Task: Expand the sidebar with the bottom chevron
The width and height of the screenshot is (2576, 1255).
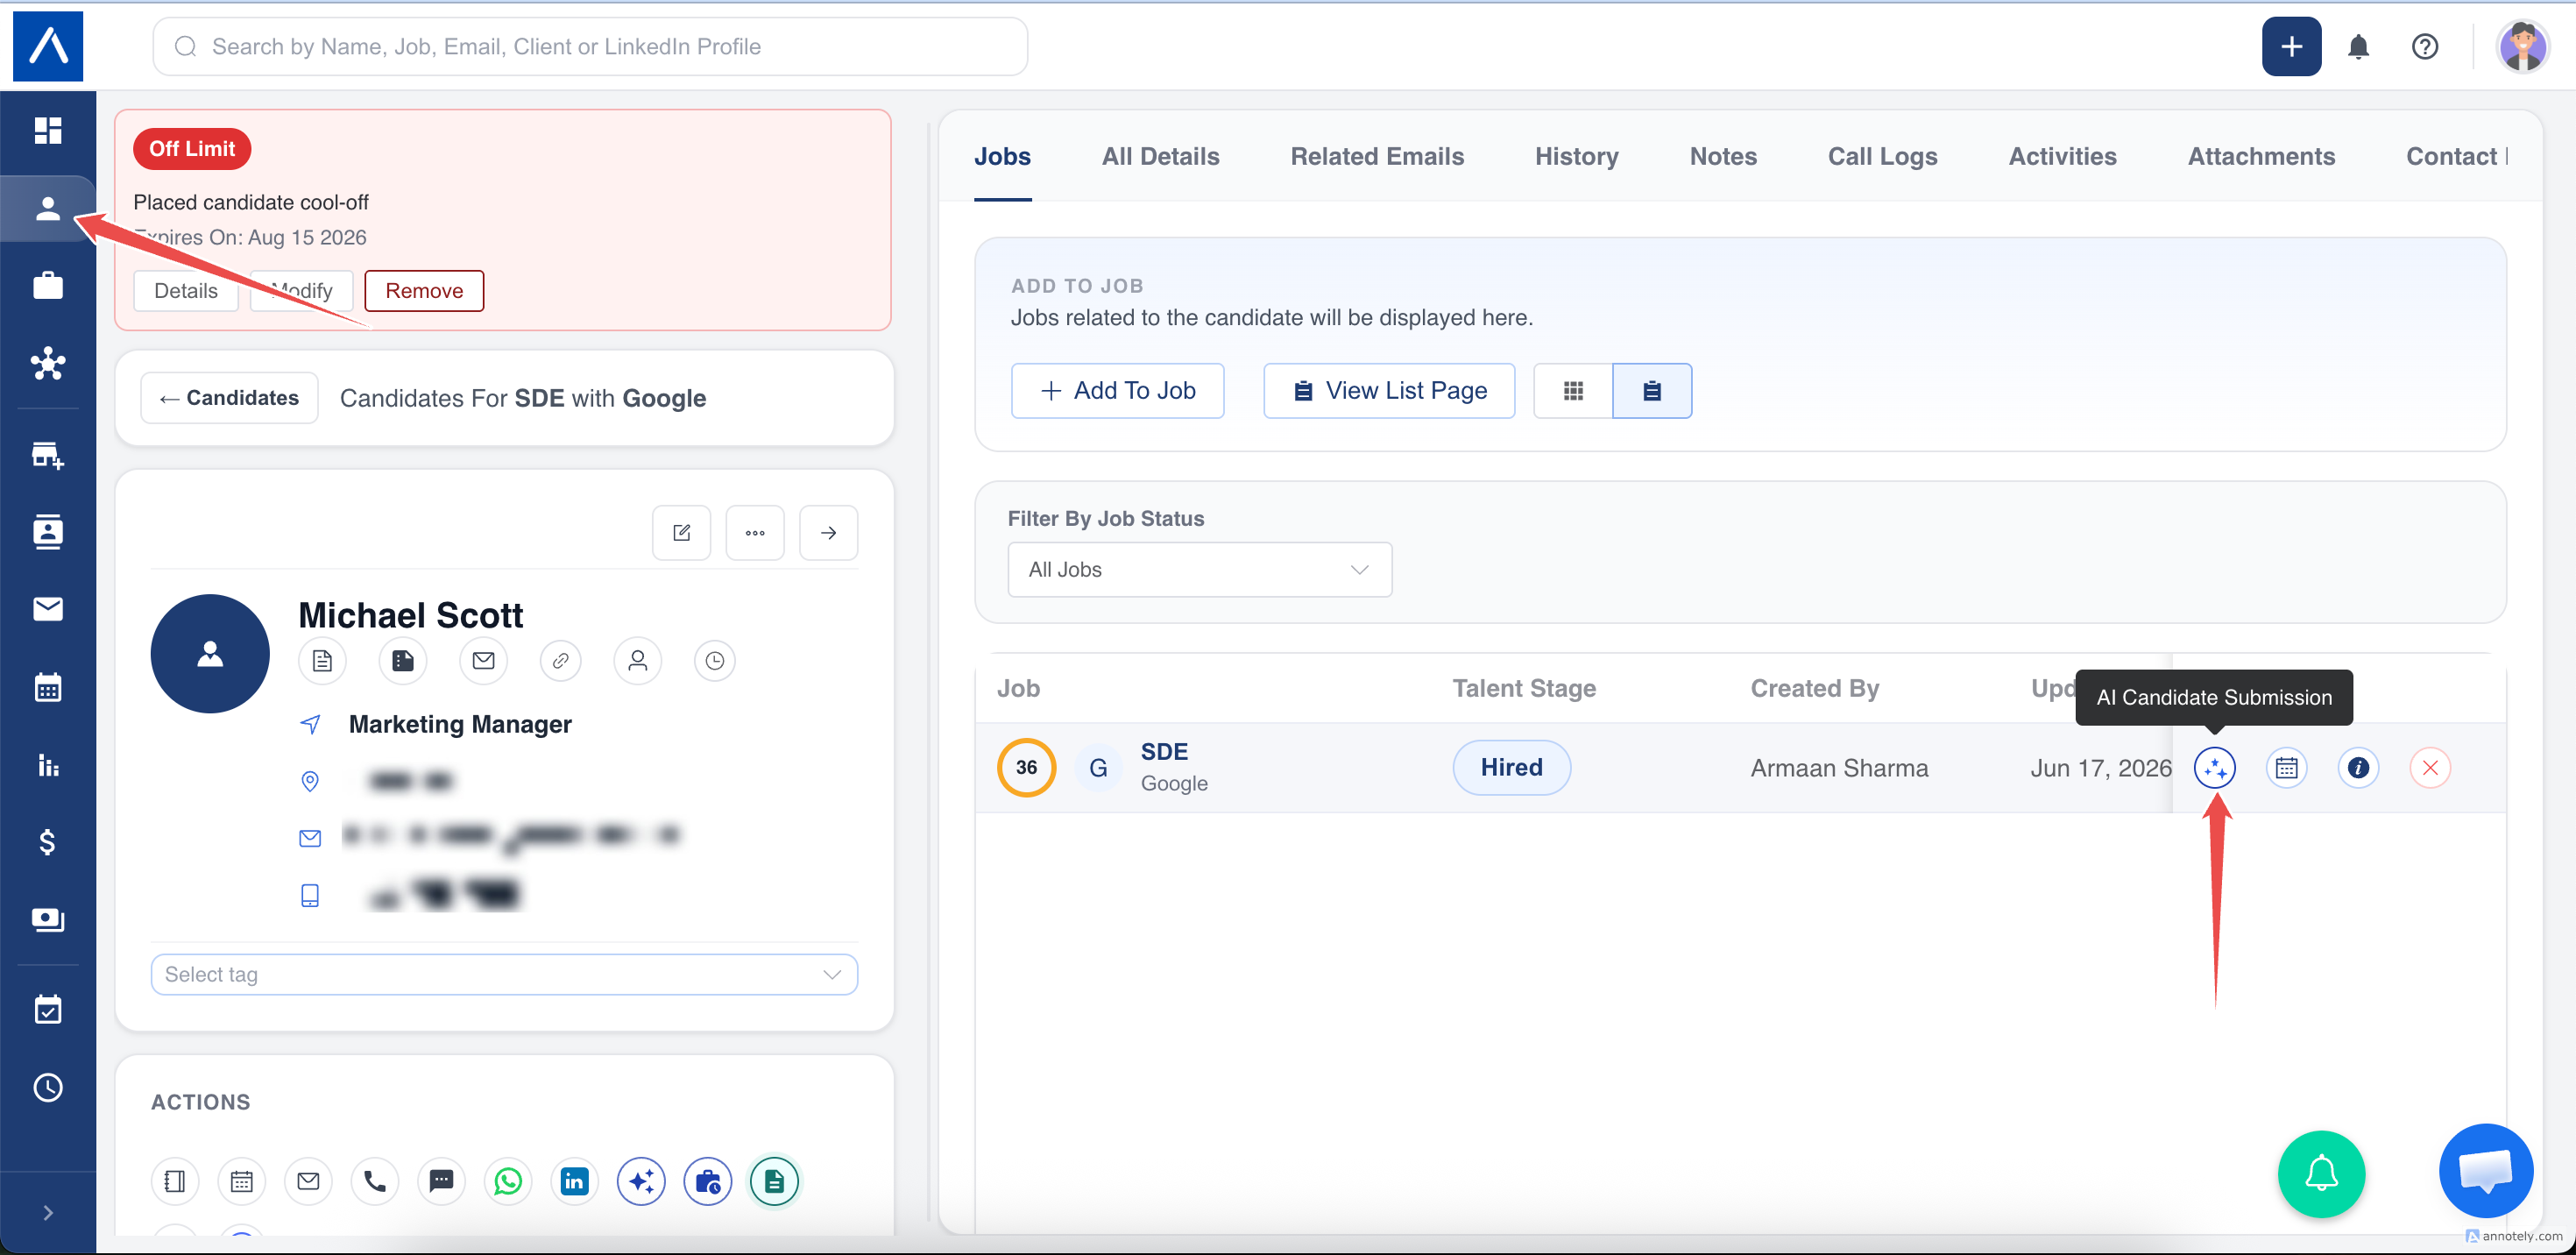Action: point(48,1213)
